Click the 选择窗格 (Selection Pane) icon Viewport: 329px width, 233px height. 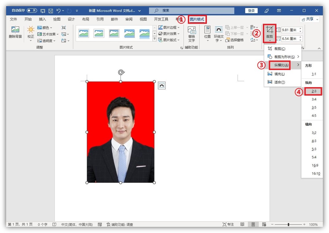point(234,40)
